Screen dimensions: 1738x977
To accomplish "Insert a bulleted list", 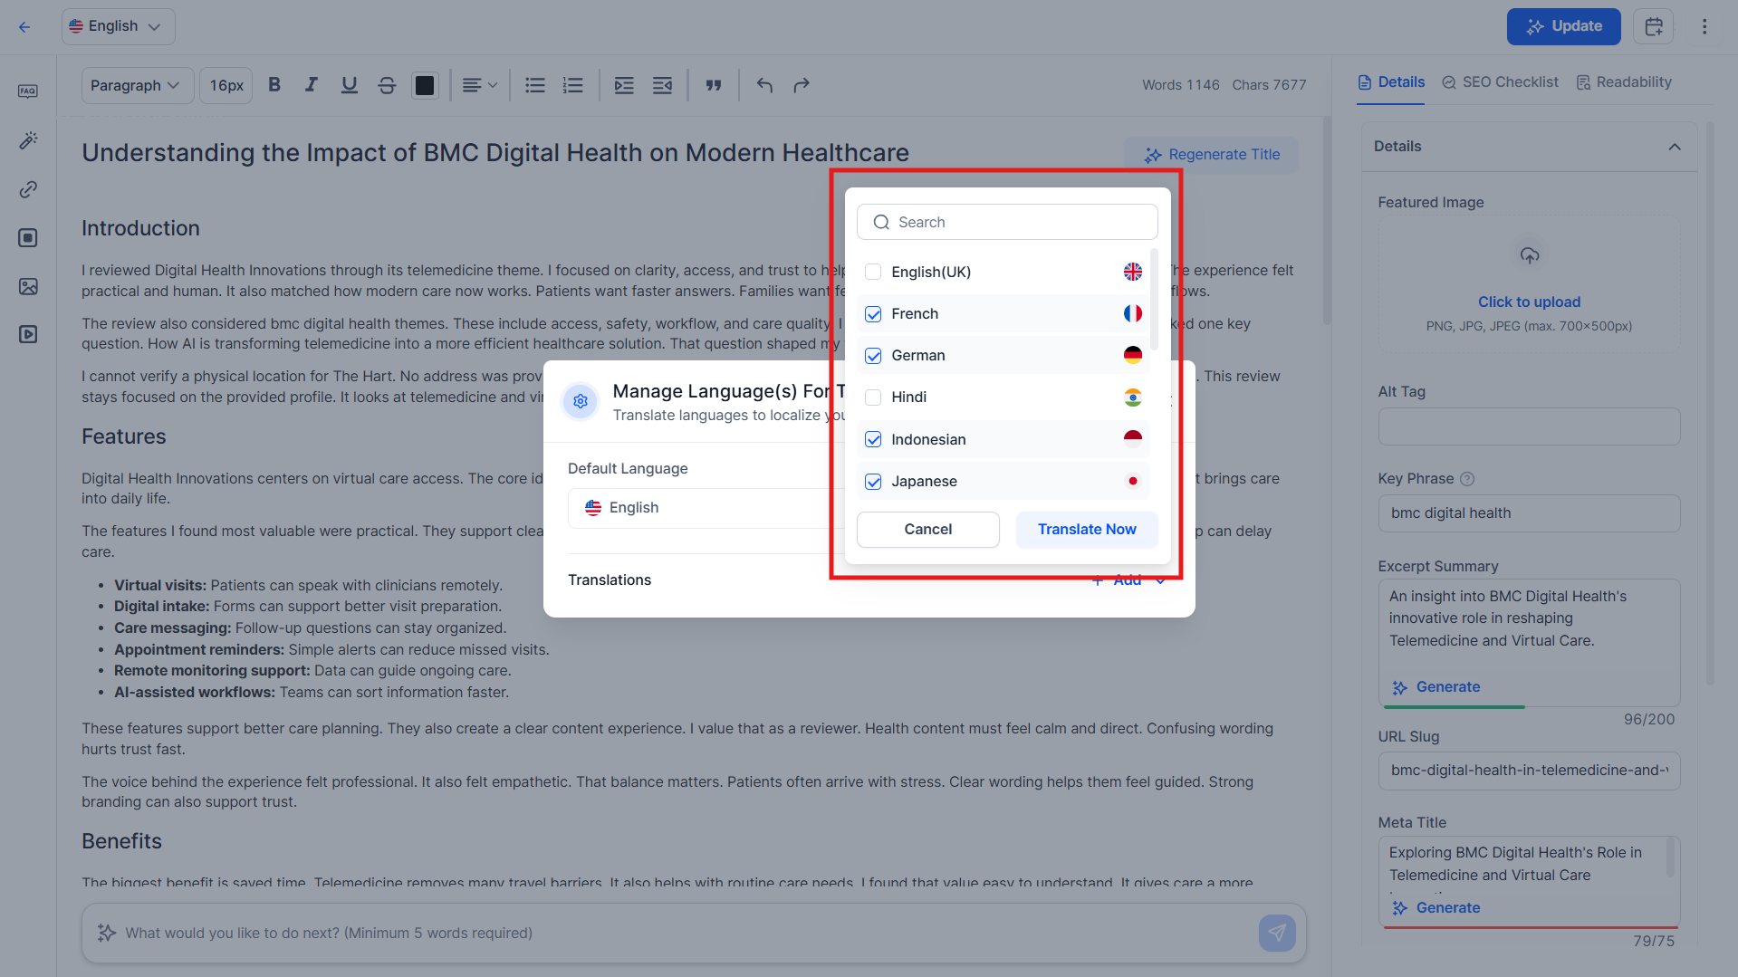I will pos(535,85).
